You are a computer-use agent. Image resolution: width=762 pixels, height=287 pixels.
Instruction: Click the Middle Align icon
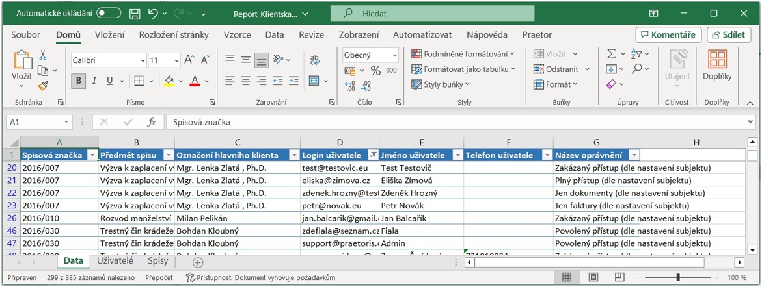coord(246,60)
